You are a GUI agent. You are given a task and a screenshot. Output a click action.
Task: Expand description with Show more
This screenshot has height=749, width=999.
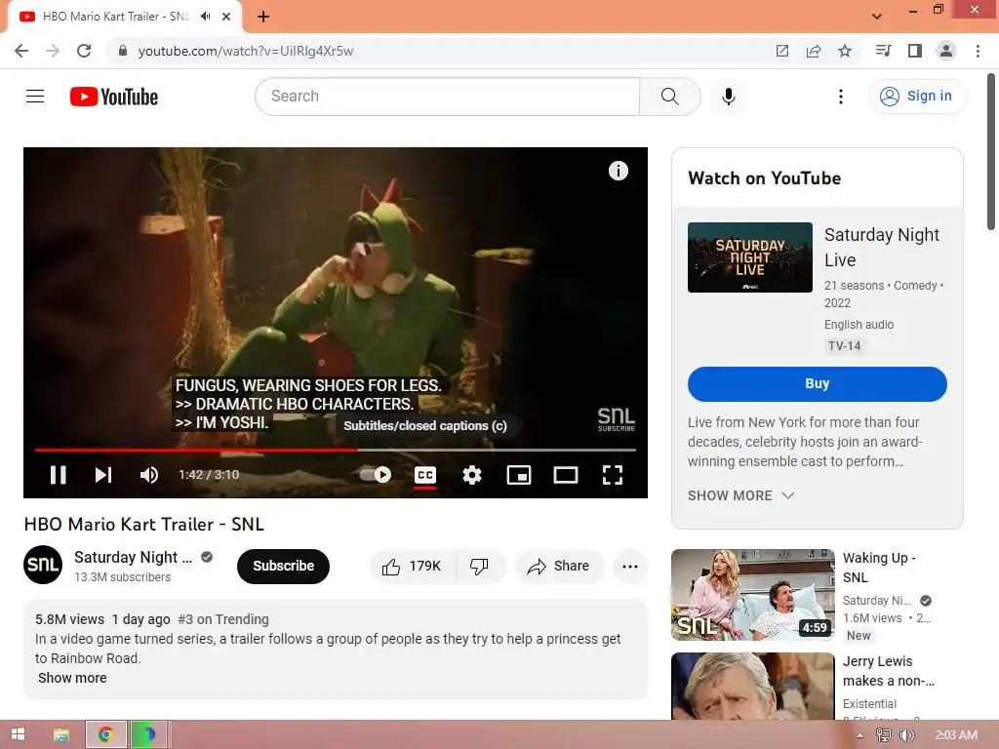72,678
